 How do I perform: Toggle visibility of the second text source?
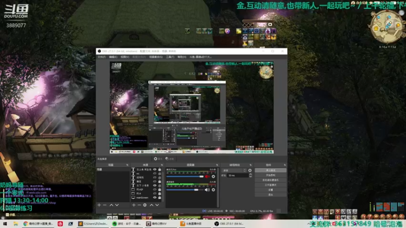click(155, 173)
